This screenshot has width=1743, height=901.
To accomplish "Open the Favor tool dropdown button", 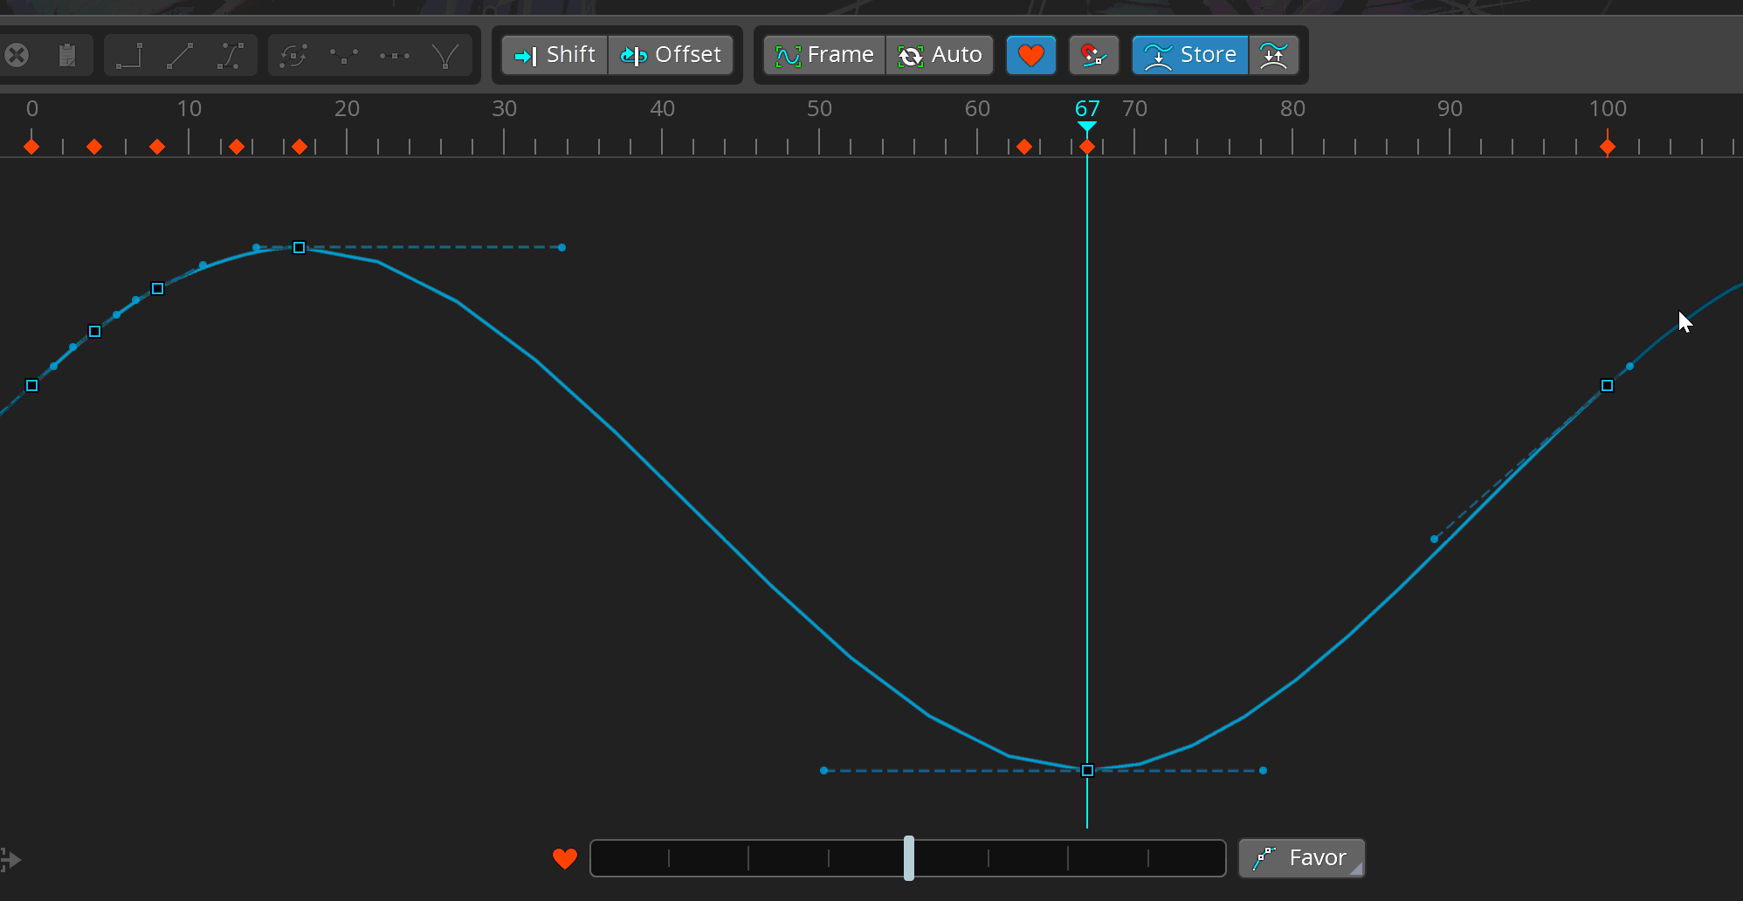I will click(1301, 858).
